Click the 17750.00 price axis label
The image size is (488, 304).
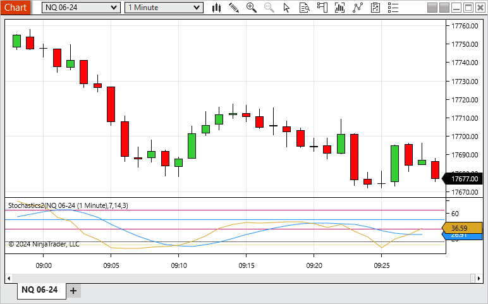(x=465, y=44)
